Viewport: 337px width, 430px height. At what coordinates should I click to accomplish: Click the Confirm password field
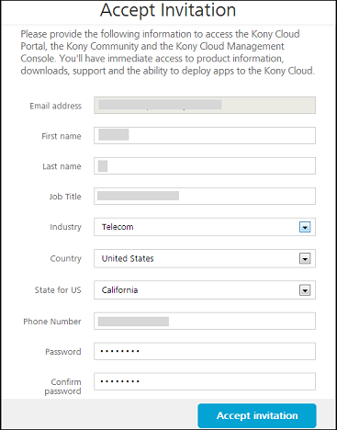click(205, 381)
